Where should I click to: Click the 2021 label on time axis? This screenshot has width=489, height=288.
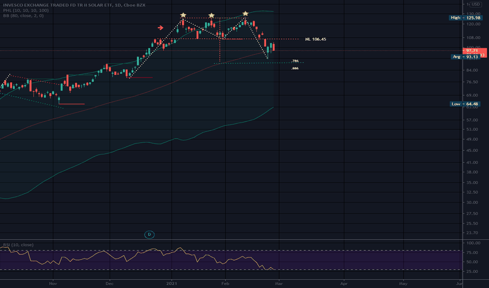click(172, 284)
